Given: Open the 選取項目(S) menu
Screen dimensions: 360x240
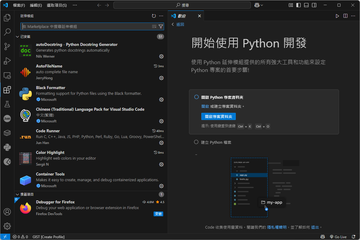Looking at the screenshot, I should pos(57,5).
